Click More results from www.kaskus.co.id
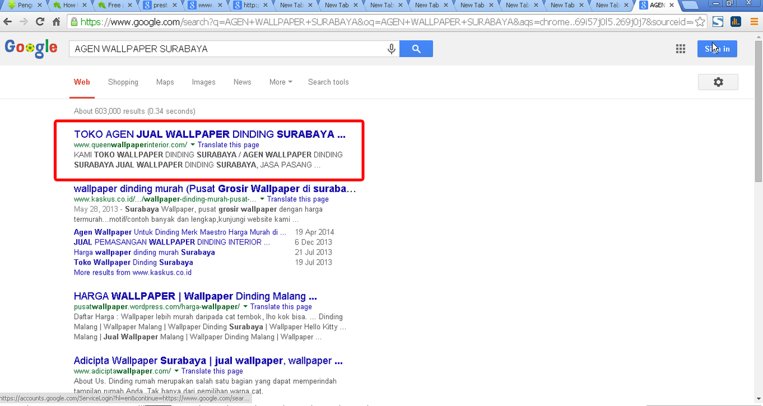The width and height of the screenshot is (763, 406). (x=132, y=272)
